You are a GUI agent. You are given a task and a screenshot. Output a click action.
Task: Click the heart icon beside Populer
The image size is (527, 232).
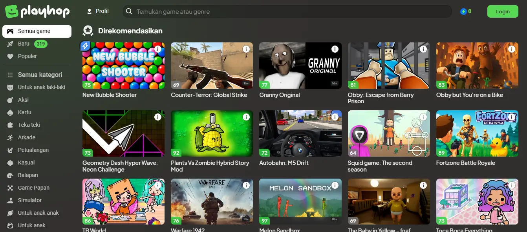[11, 56]
